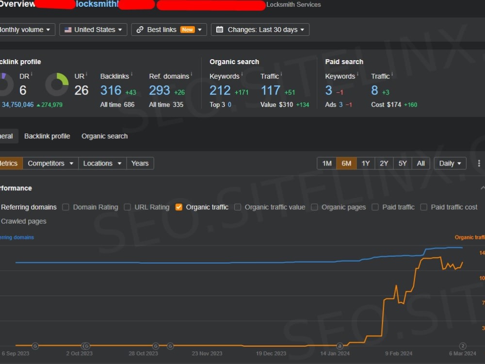Open the 316 backlinks count link
This screenshot has height=364, width=485.
pyautogui.click(x=111, y=90)
